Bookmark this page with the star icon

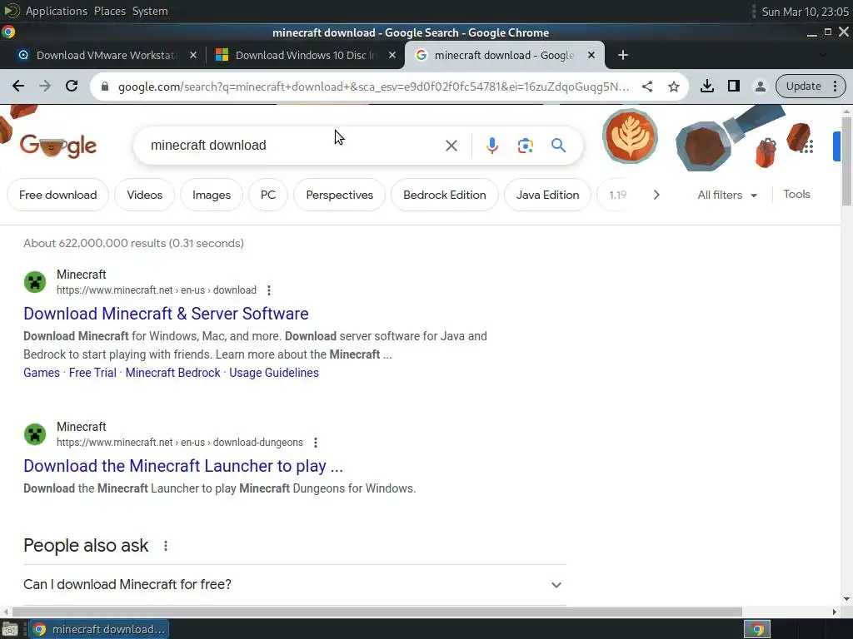point(673,87)
